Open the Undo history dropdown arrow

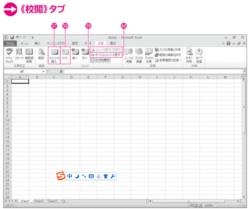[21, 37]
